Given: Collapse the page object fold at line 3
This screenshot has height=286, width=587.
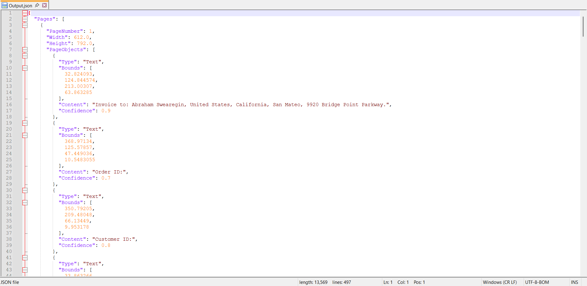Looking at the screenshot, I should coord(25,25).
